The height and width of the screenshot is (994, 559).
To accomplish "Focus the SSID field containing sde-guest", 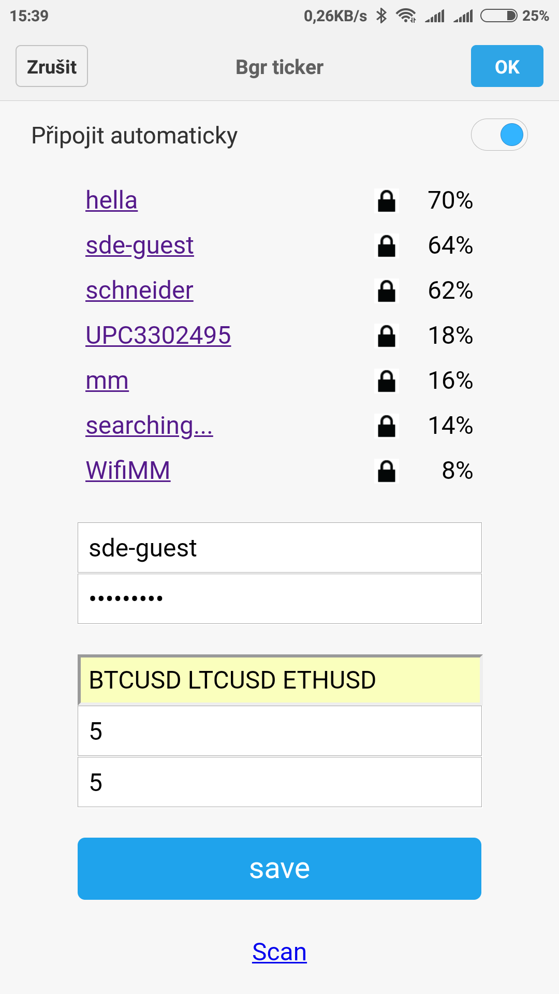I will tap(279, 548).
